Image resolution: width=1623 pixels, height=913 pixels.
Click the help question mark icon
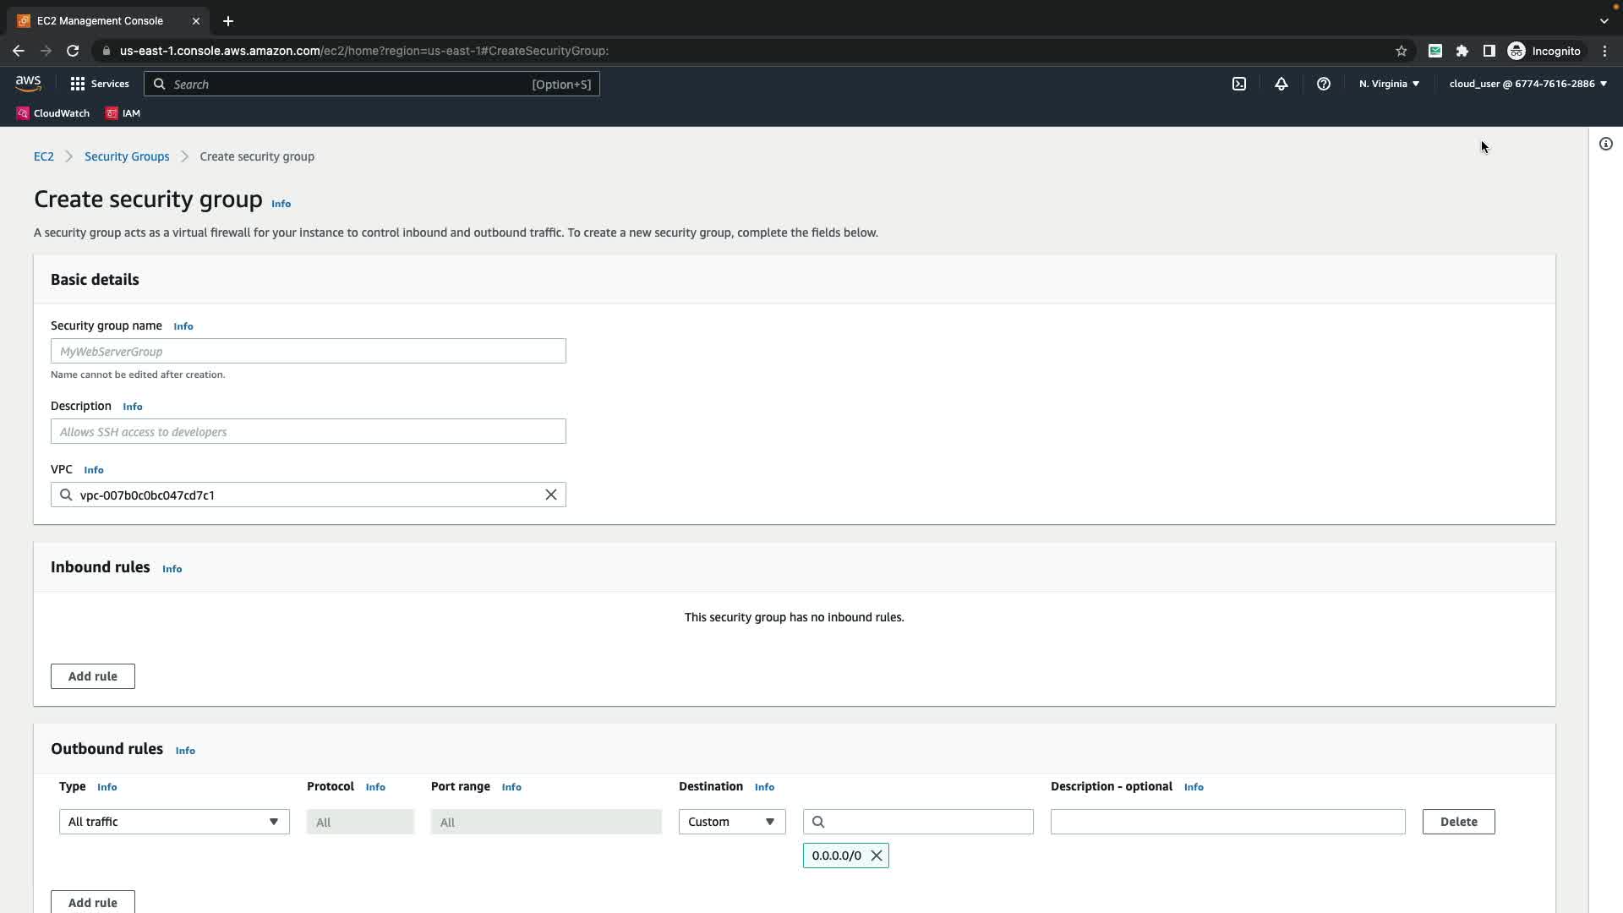click(x=1323, y=84)
